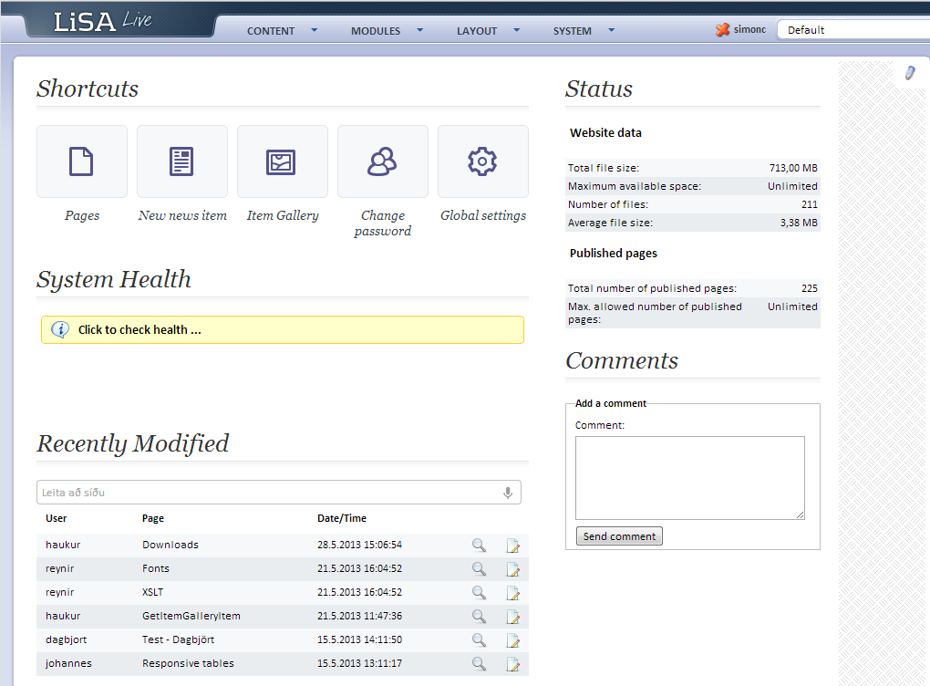Viewport: 930px width, 686px height.
Task: Open the Default selection box in the header
Action: tap(852, 30)
